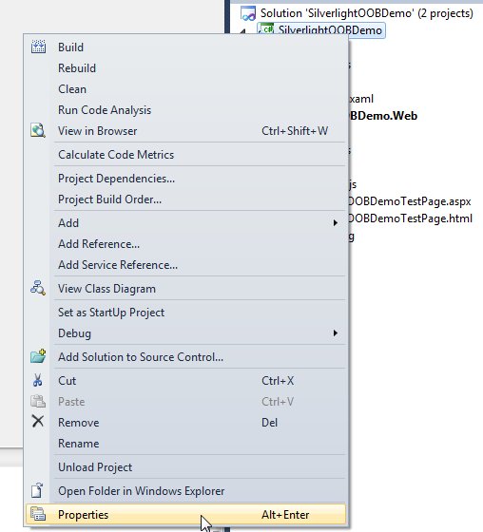Expand the Debug submenu arrow
The image size is (483, 532).
(x=336, y=333)
